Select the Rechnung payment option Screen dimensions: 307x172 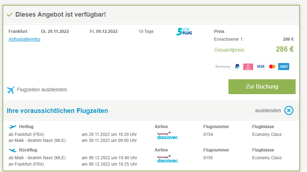223,67
